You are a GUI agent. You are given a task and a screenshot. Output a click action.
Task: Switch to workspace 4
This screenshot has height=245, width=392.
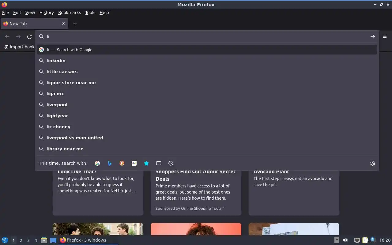tap(36, 240)
